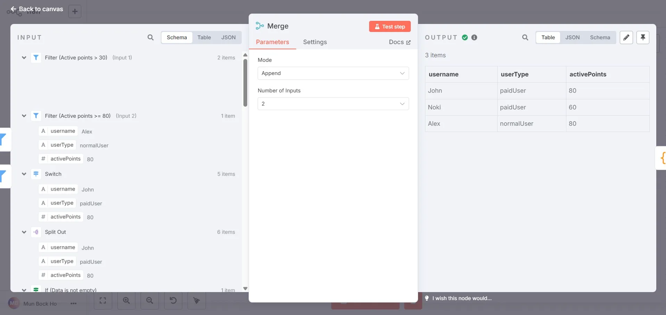This screenshot has width=666, height=315.
Task: Collapse Filter (Active points > 30) section
Action: tap(24, 58)
